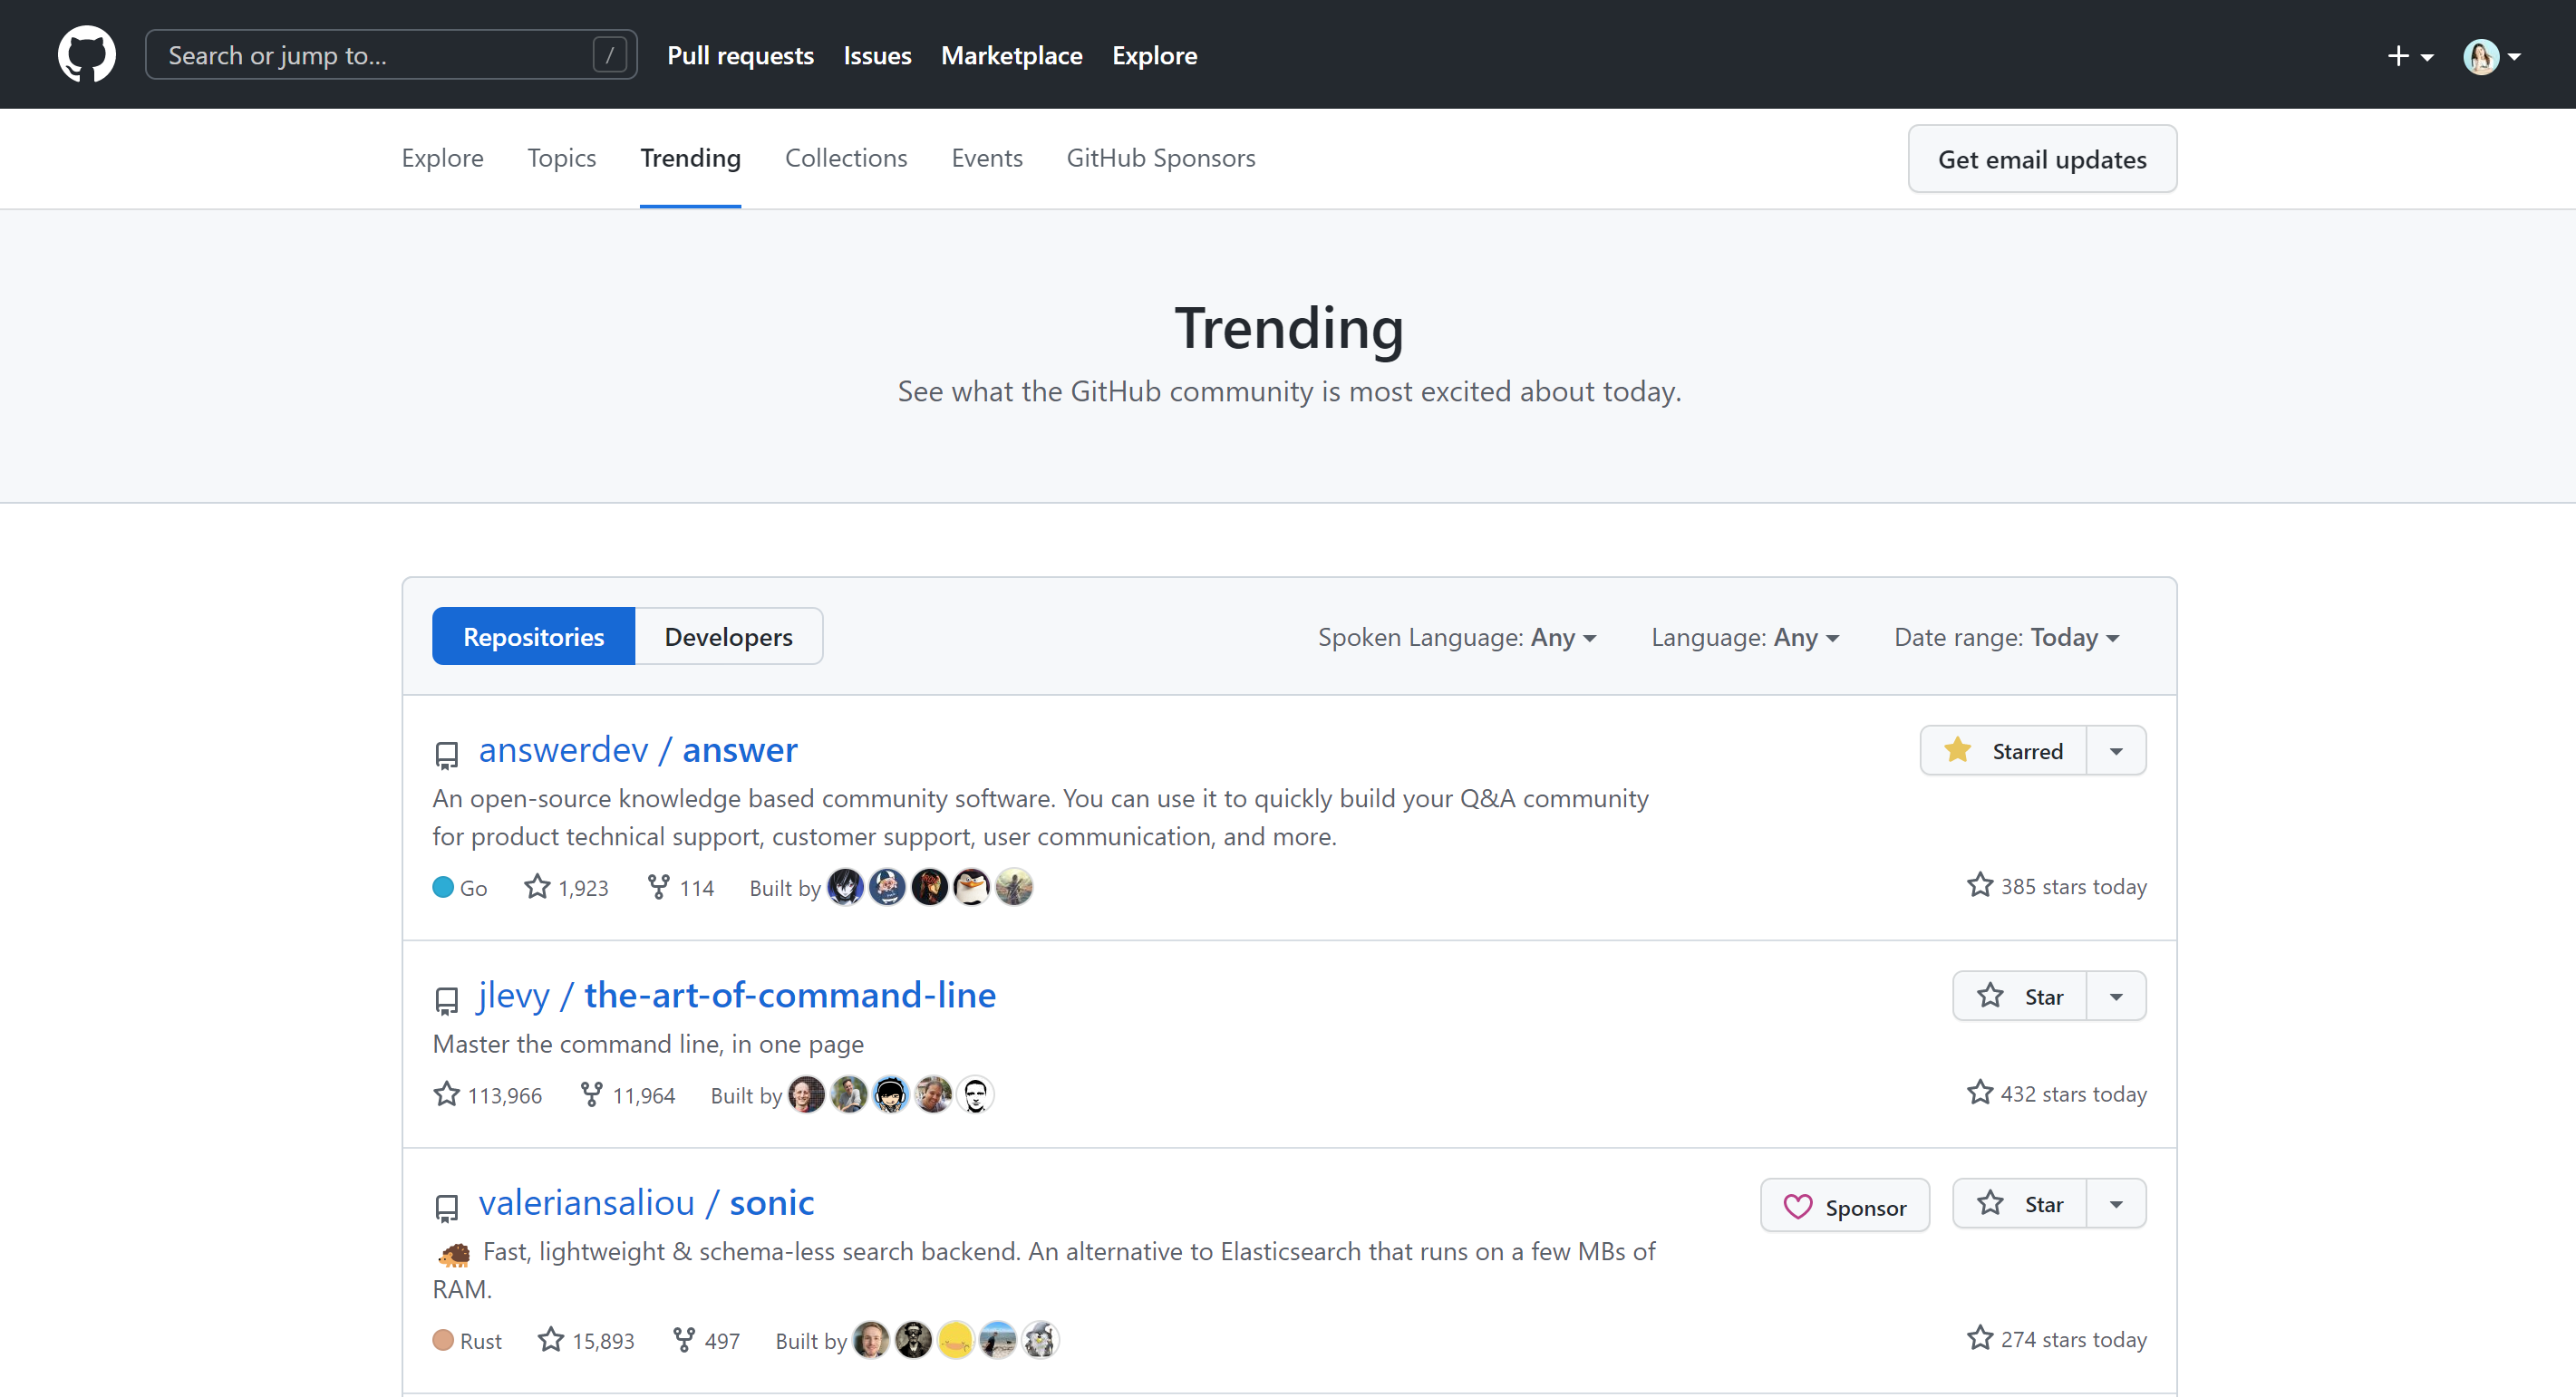Viewport: 2576px width, 1397px height.
Task: Open first contributor avatar of answerdev/answer
Action: [845, 886]
